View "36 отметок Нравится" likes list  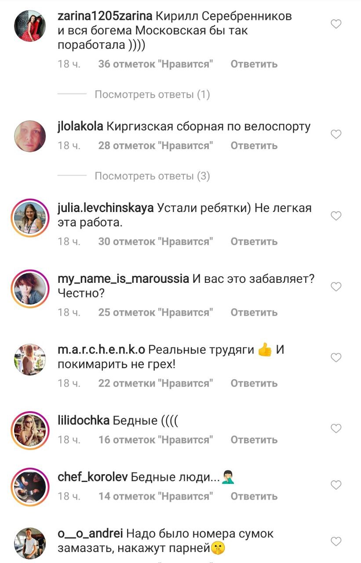156,64
